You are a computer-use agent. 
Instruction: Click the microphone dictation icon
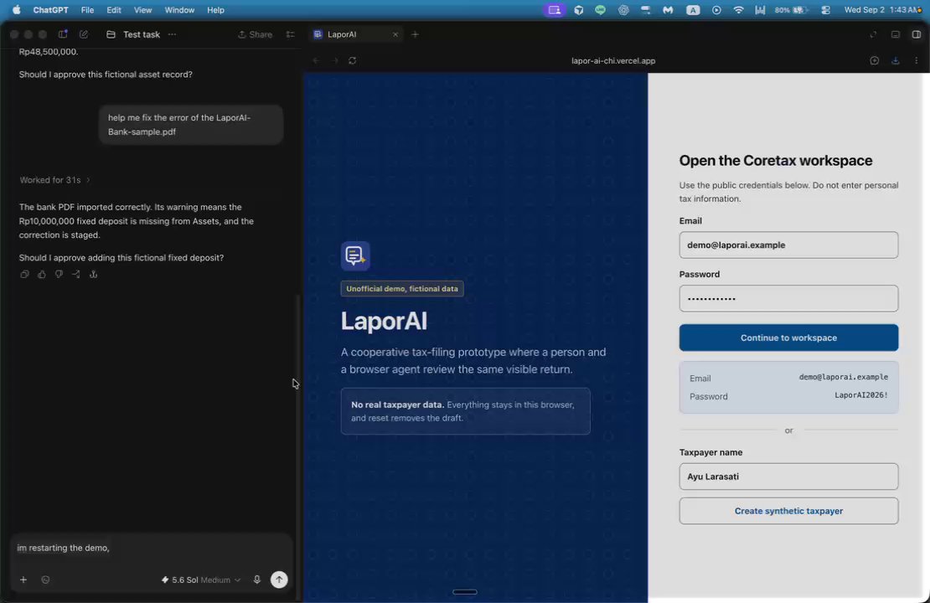click(x=257, y=580)
